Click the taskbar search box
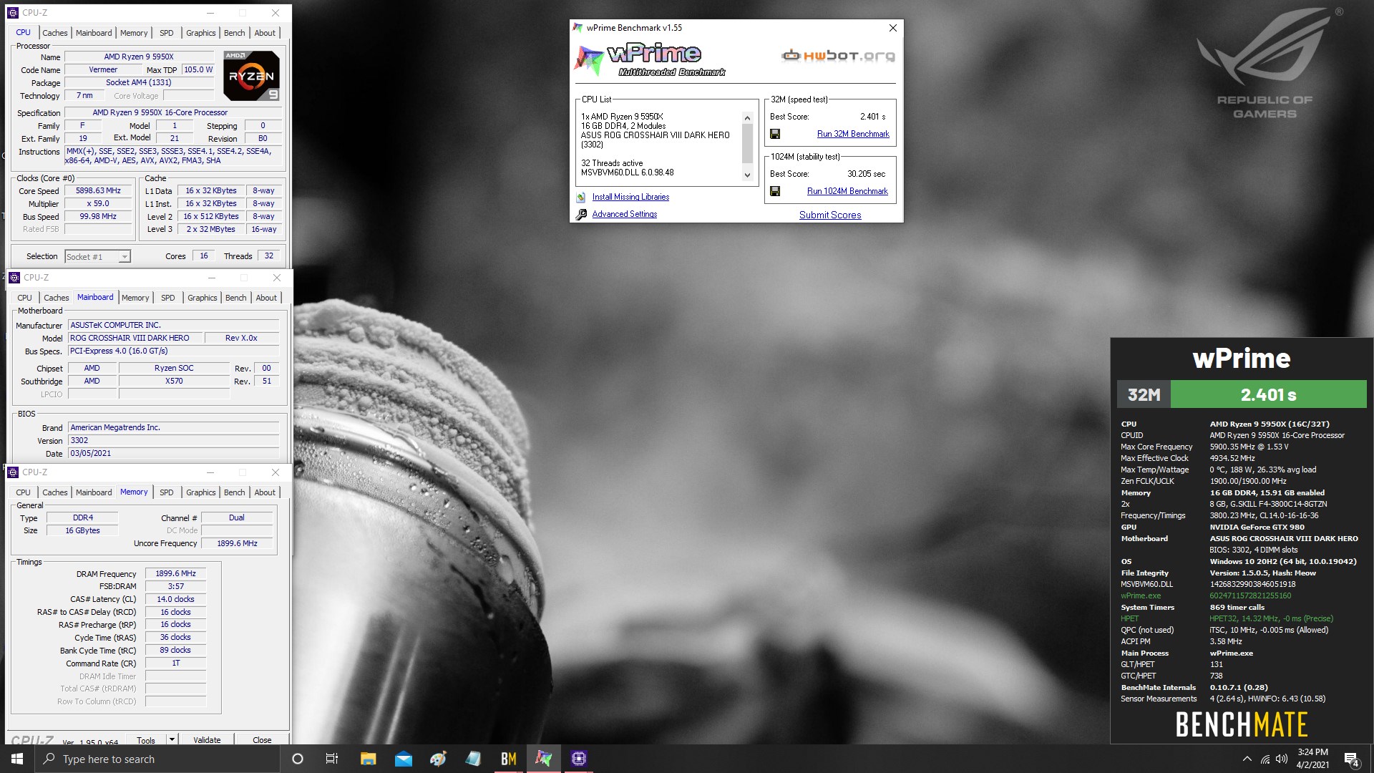The image size is (1374, 773). [157, 759]
